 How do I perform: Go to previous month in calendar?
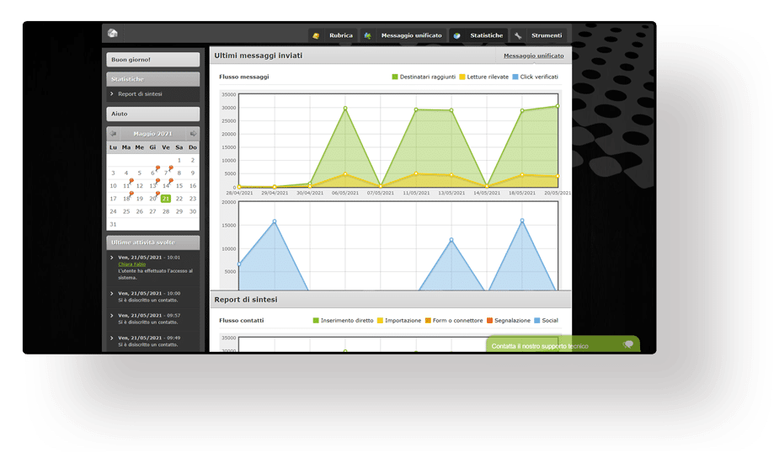pyautogui.click(x=114, y=134)
